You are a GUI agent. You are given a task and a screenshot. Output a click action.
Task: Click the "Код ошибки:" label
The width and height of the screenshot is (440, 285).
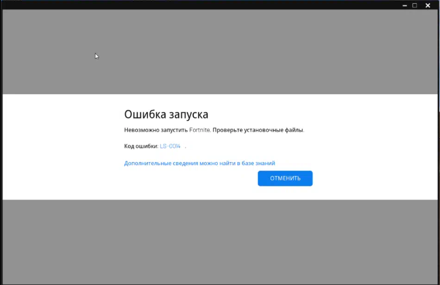[x=141, y=146]
